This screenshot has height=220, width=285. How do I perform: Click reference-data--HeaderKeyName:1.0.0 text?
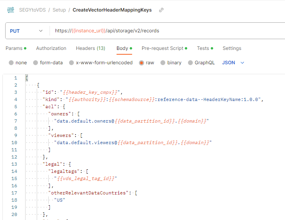click(x=208, y=99)
